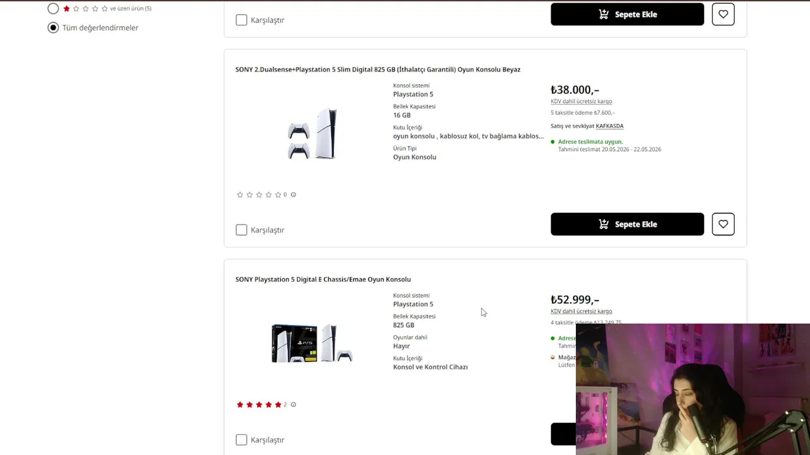Select the one-star and above rating filter
The image size is (810, 455).
[53, 8]
